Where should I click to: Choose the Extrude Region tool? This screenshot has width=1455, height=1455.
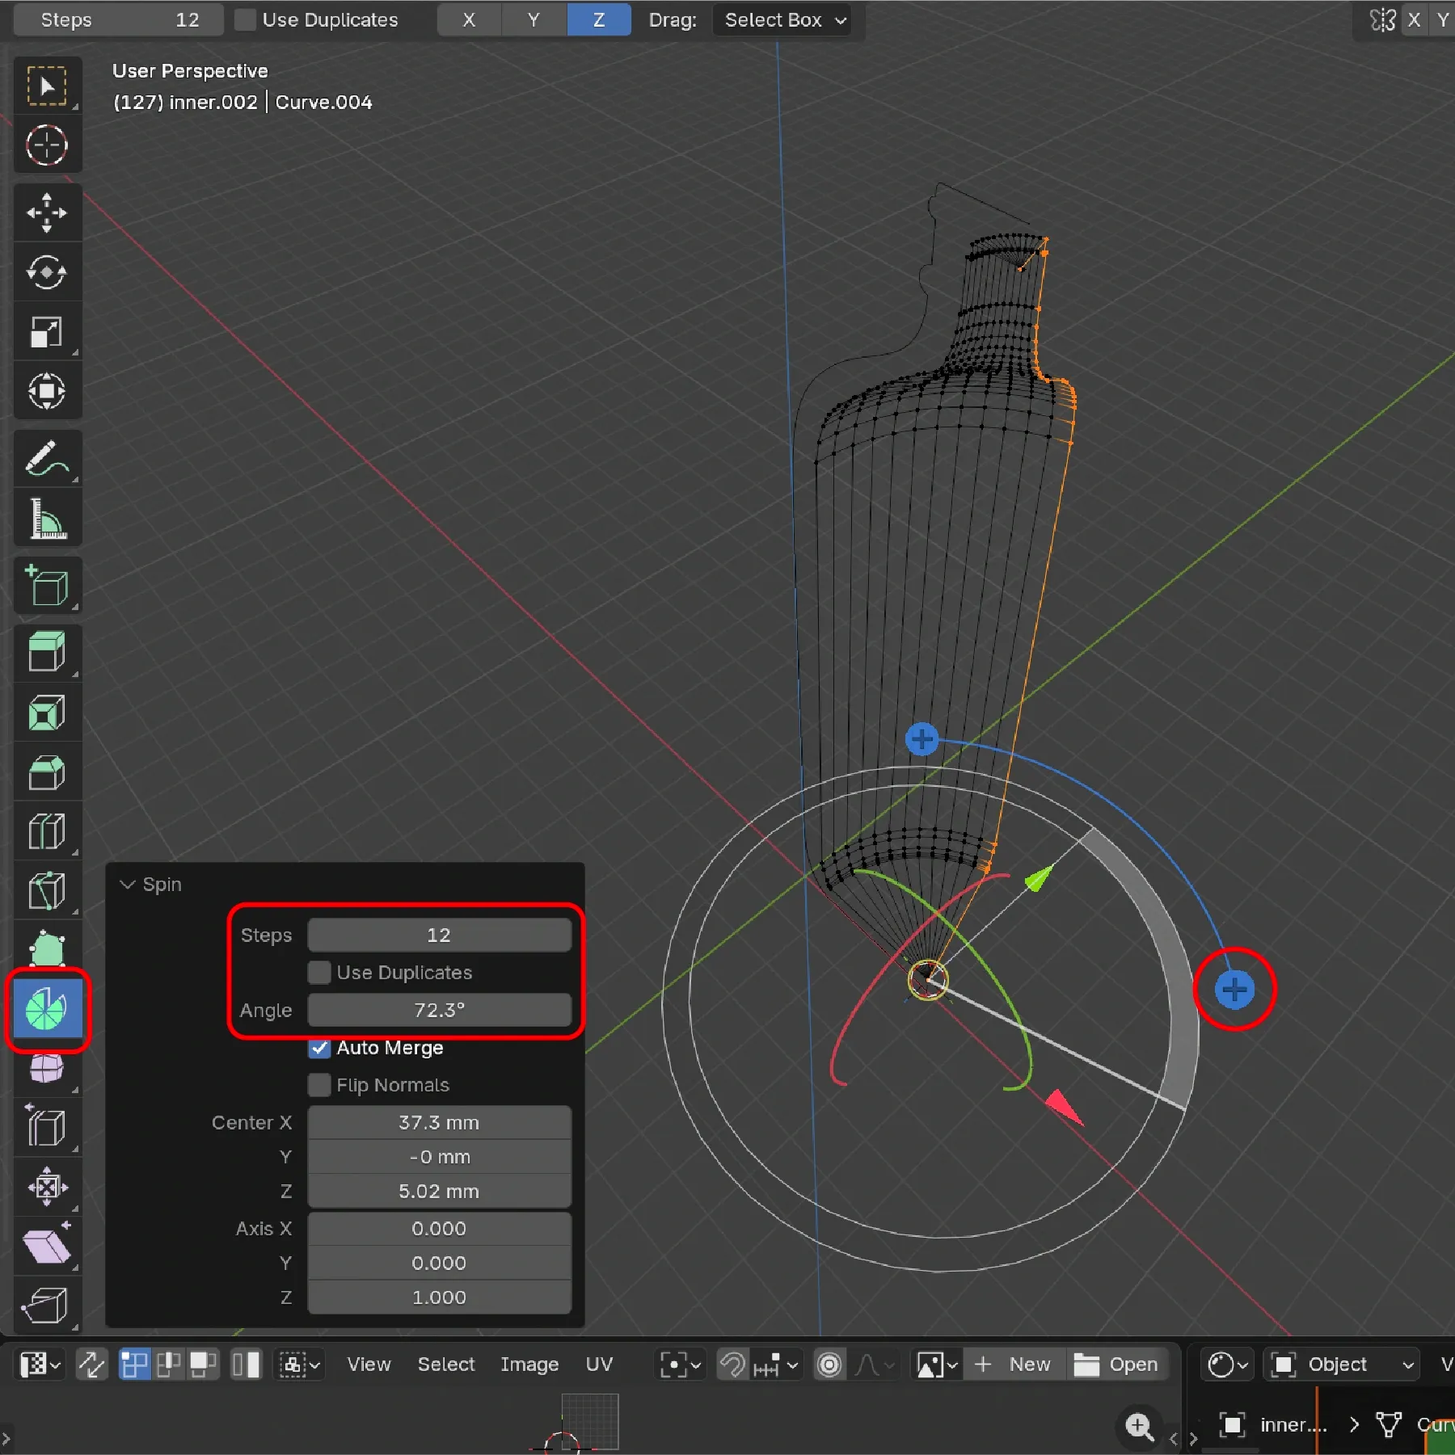[x=47, y=651]
